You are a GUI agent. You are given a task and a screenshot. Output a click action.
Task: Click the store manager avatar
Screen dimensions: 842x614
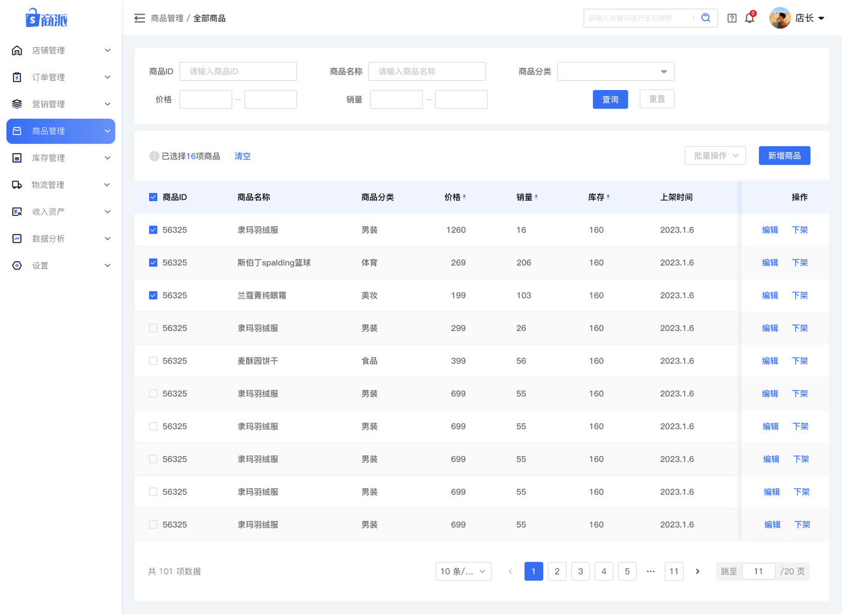point(780,18)
